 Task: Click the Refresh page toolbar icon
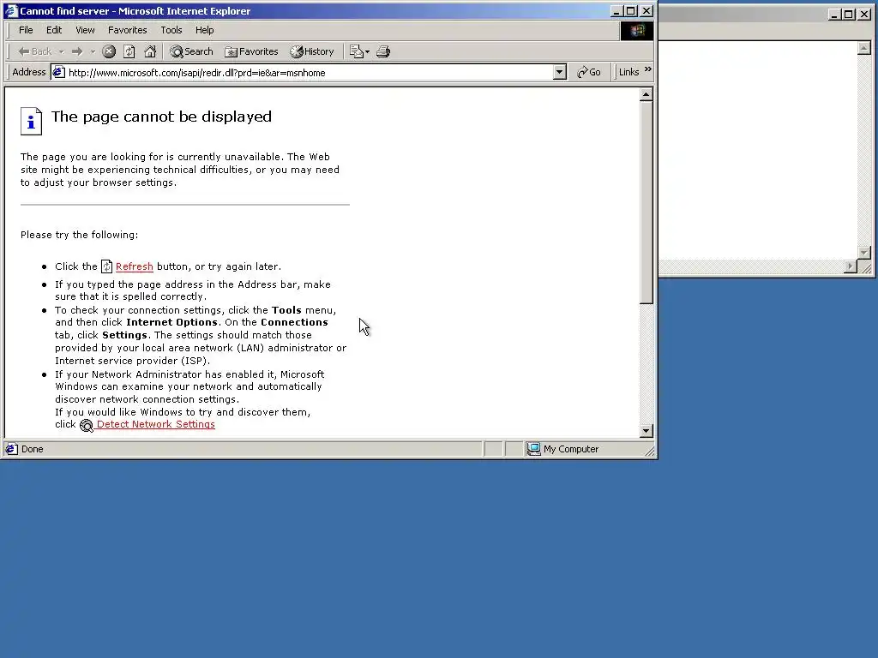pyautogui.click(x=129, y=51)
